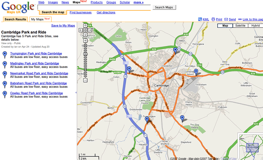Click the pin icon beside Cowley Road Park and Ride
The image size is (263, 160).
tap(5, 94)
